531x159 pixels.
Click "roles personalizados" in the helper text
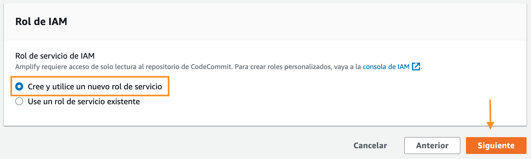tap(297, 67)
